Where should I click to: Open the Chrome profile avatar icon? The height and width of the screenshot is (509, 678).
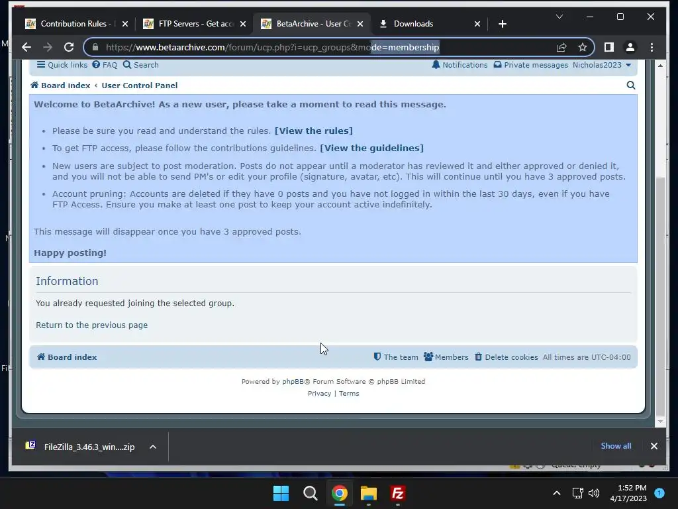(x=630, y=47)
